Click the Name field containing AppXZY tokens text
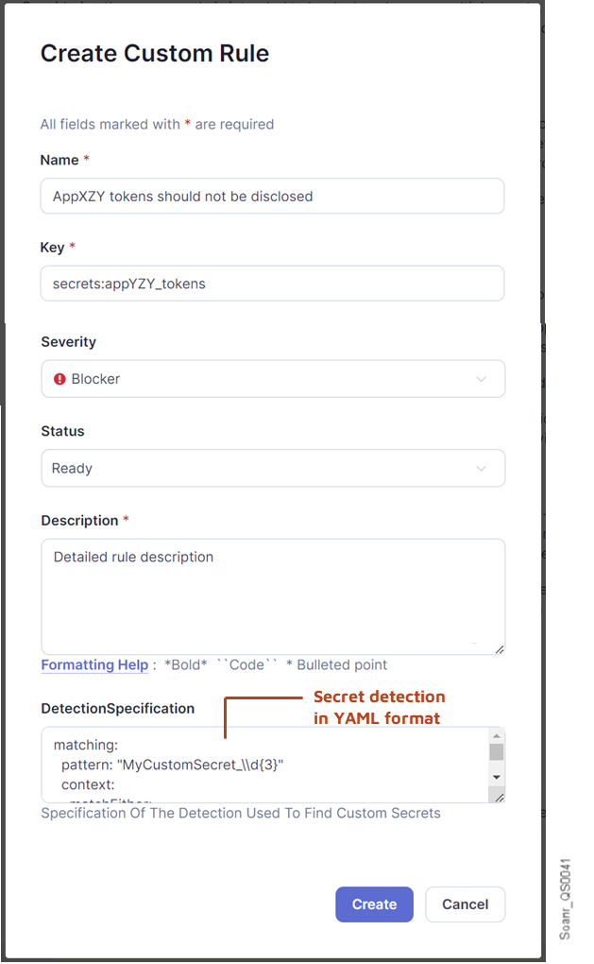 [x=273, y=196]
